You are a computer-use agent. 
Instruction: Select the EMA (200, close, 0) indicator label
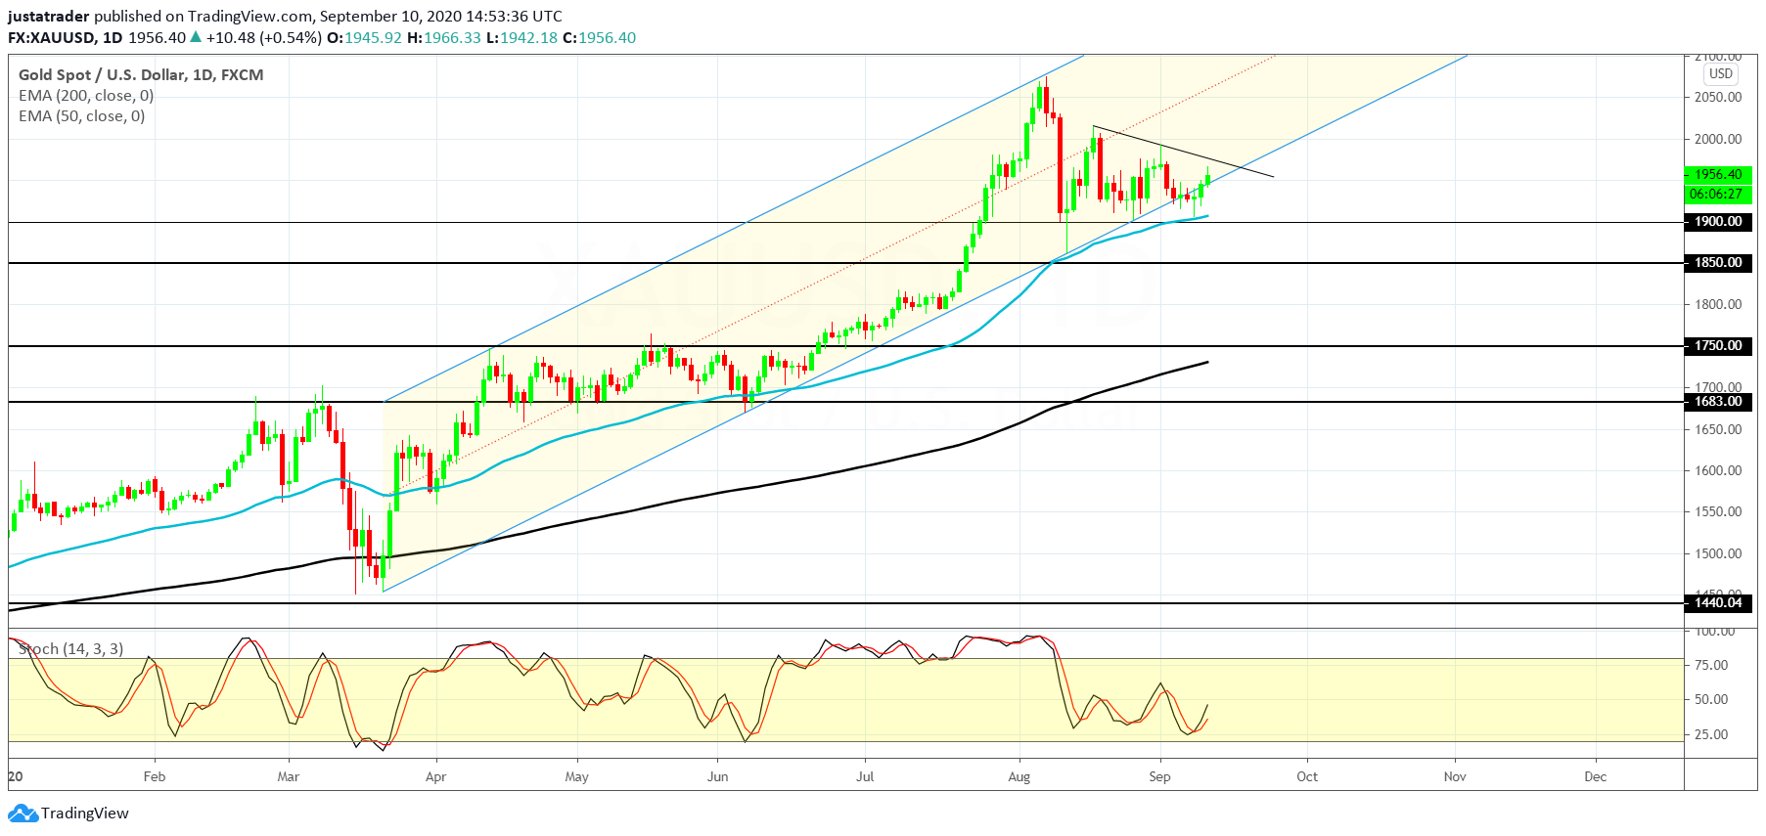86,96
